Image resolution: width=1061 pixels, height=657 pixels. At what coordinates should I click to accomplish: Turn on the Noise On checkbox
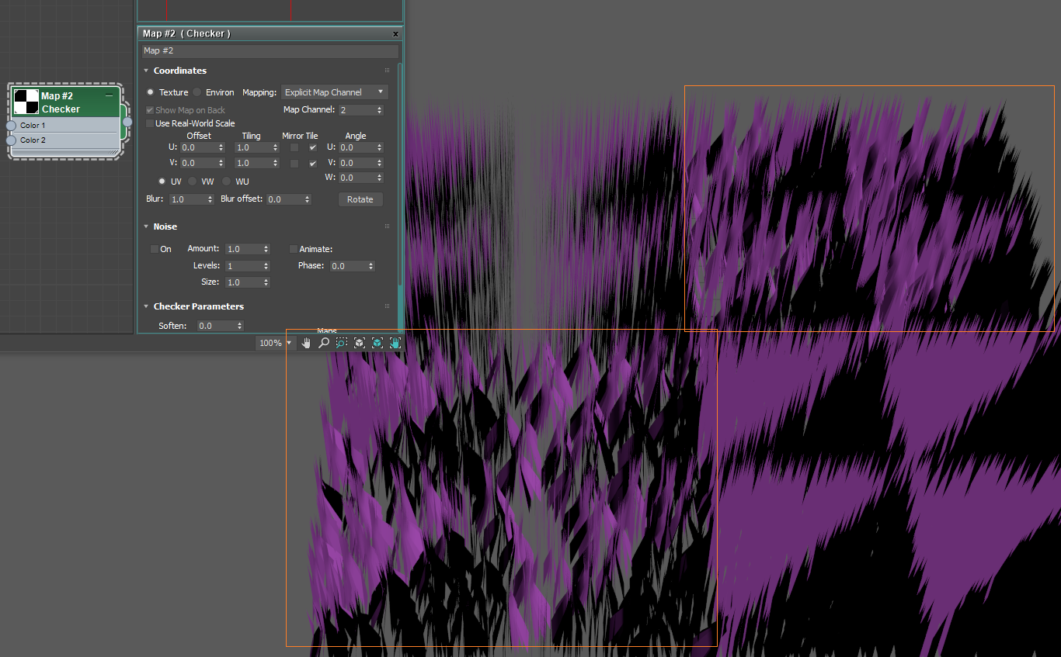pyautogui.click(x=155, y=249)
